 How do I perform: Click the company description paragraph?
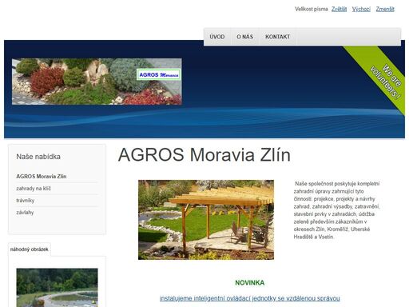point(337,210)
